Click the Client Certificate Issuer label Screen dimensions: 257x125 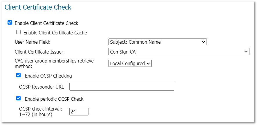[39, 52]
